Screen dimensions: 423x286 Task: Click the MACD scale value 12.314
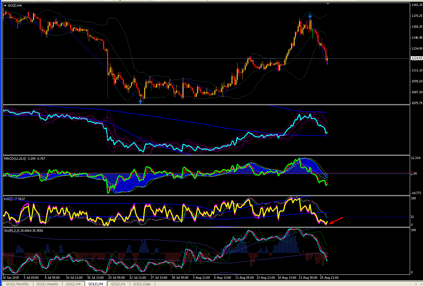[x=416, y=158]
